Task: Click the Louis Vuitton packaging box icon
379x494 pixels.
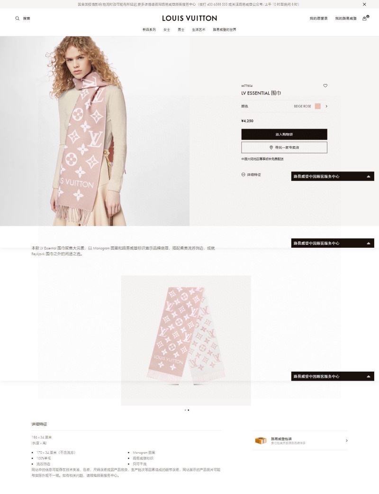Action: (261, 440)
